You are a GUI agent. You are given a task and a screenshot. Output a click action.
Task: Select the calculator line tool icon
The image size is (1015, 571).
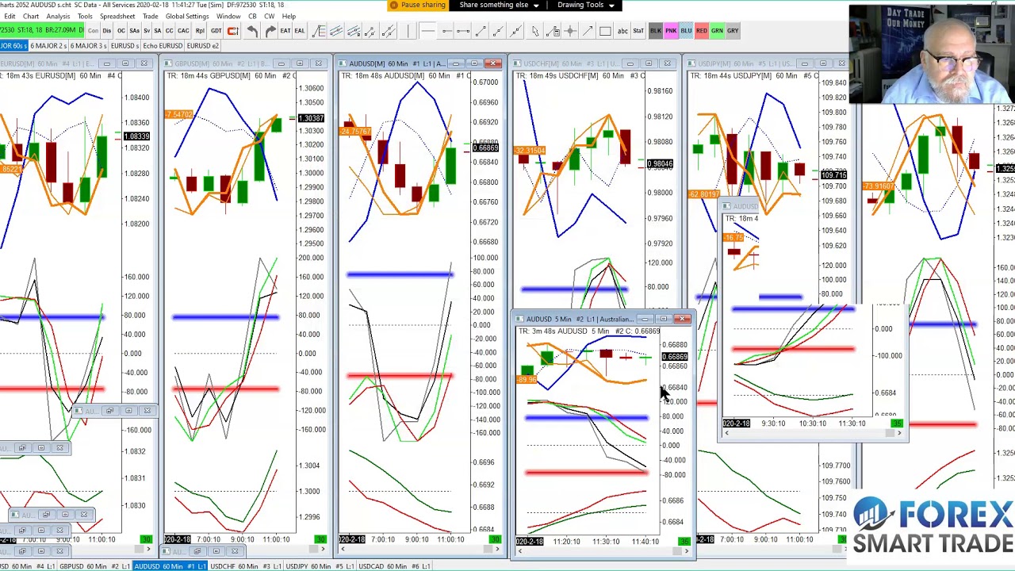pos(553,31)
